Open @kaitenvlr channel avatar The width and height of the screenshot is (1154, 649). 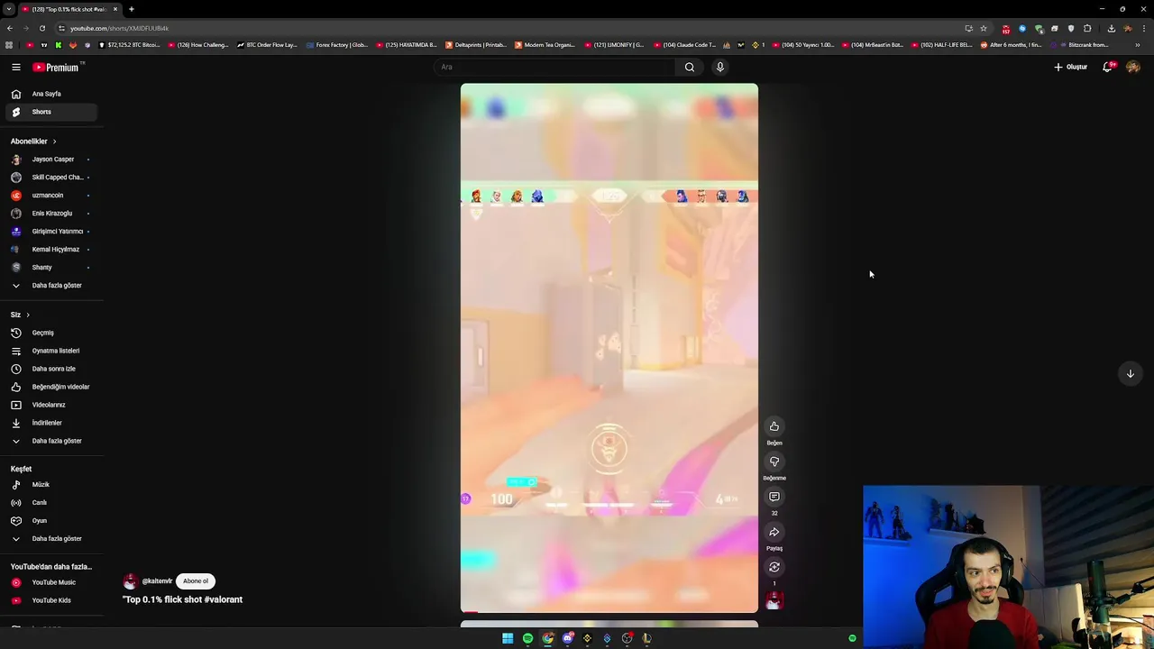131,581
